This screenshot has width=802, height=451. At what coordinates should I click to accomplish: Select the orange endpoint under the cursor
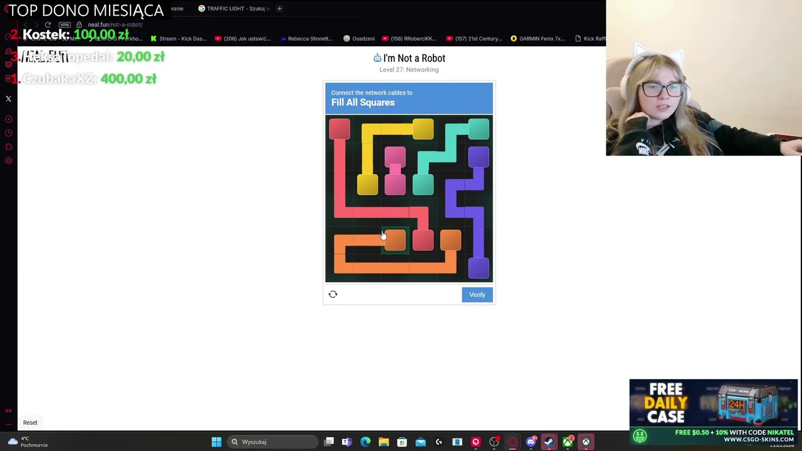(x=395, y=241)
